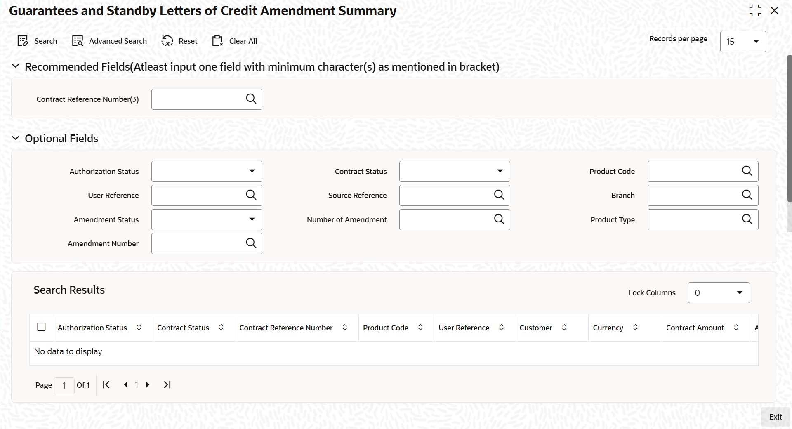Screen dimensions: 792x429
Task: Open Product Code lookup magnifier
Action: pyautogui.click(x=747, y=171)
